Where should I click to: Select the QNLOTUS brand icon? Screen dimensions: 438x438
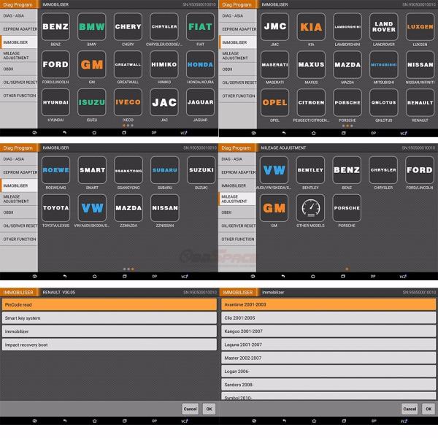pos(384,102)
